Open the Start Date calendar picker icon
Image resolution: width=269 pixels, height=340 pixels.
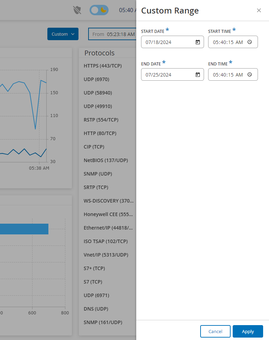[x=198, y=42]
